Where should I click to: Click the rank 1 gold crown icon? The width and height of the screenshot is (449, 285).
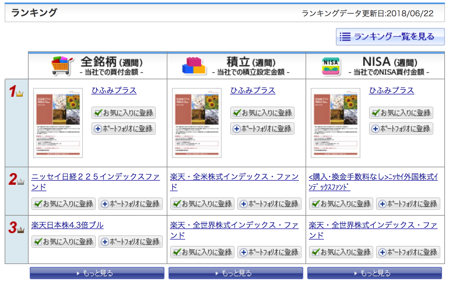point(20,94)
